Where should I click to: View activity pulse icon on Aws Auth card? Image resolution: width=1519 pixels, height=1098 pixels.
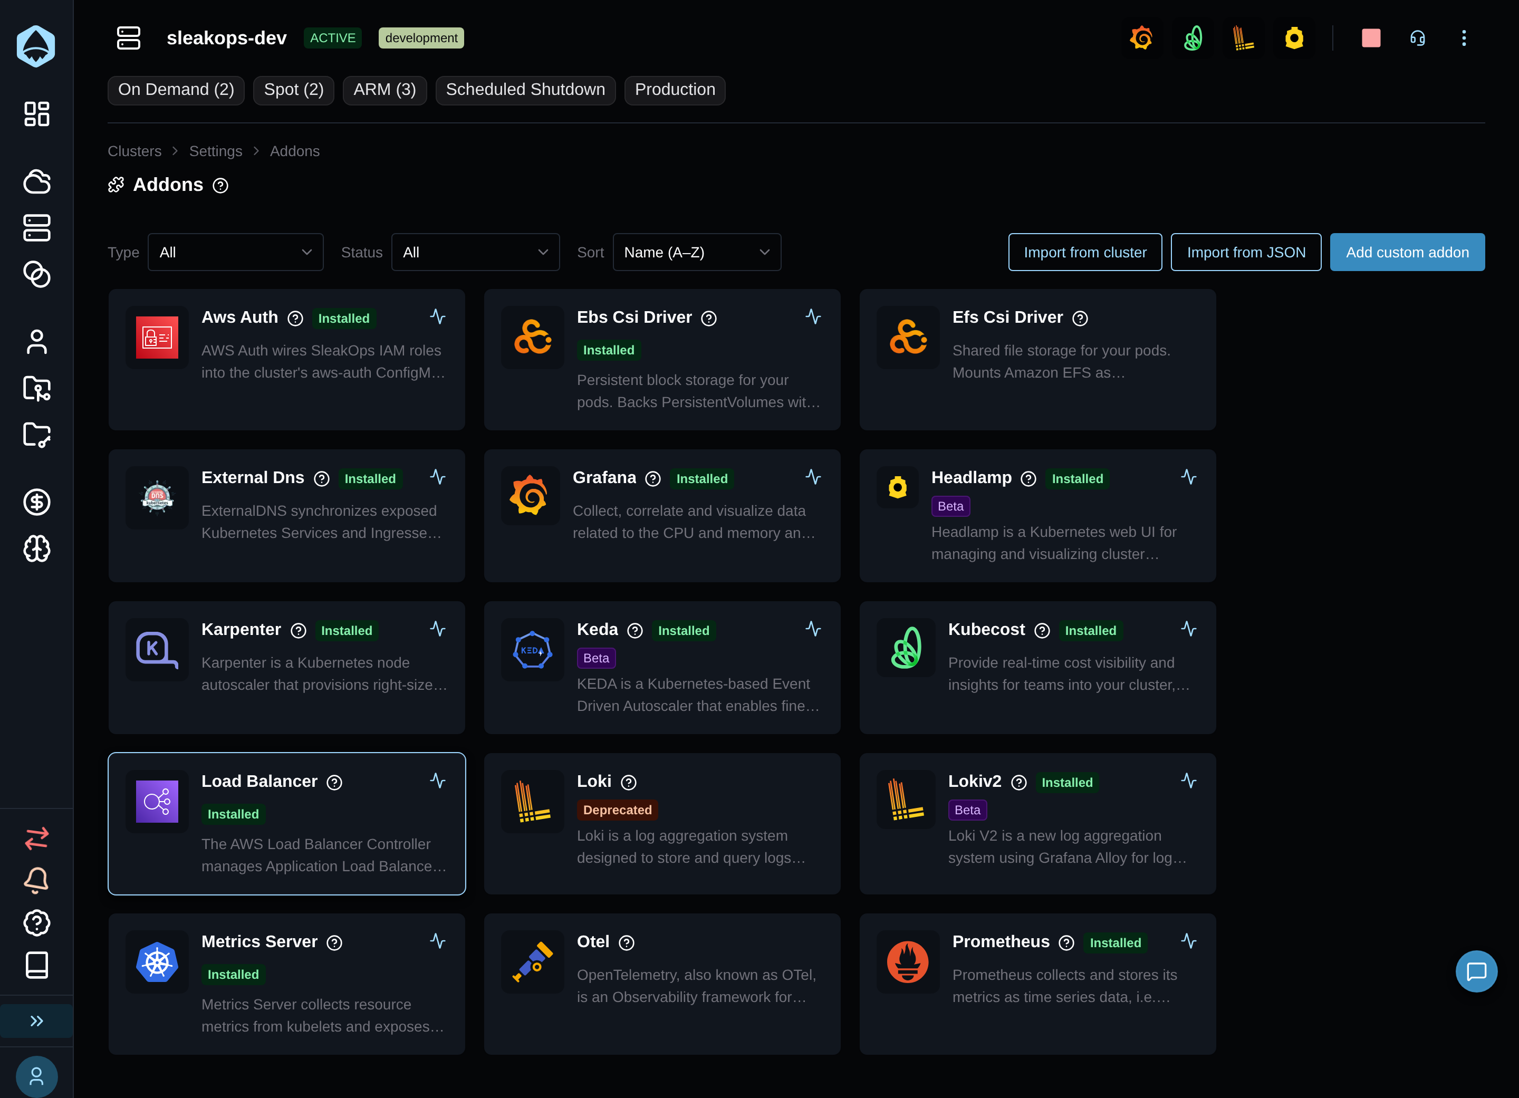[x=438, y=316]
